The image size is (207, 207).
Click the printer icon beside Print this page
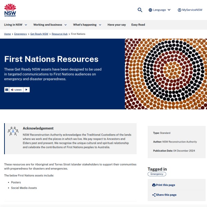click(x=154, y=185)
